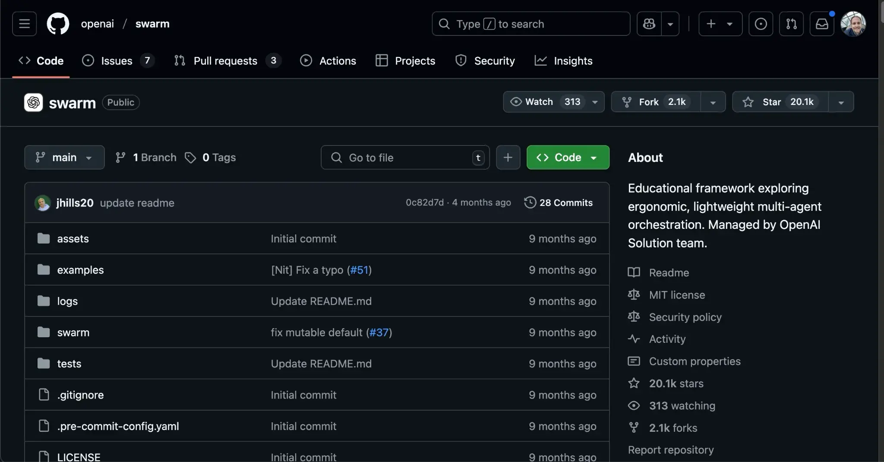The image size is (884, 462).
Task: Open user profile avatar menu
Action: point(853,24)
